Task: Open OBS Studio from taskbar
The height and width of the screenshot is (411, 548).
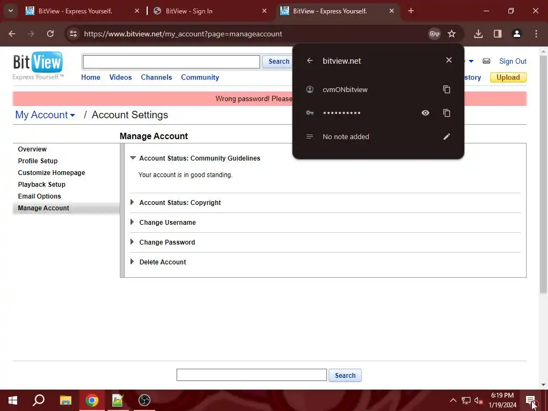Action: 144,400
